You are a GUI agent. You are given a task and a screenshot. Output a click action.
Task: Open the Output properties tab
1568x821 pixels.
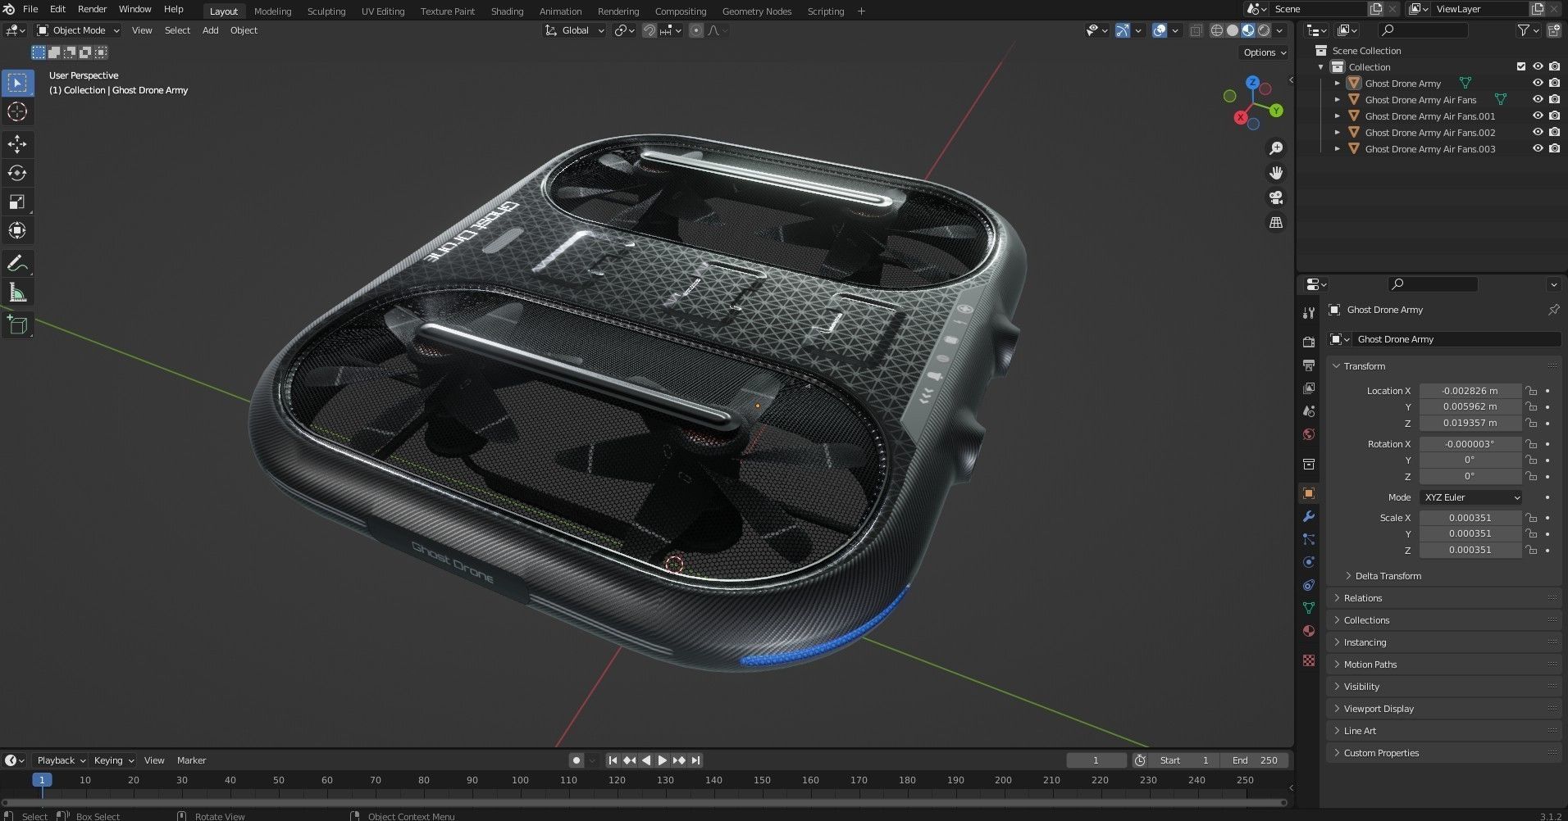pos(1309,365)
